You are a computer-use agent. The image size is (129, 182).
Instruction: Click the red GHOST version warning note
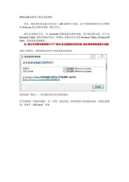[67, 44]
